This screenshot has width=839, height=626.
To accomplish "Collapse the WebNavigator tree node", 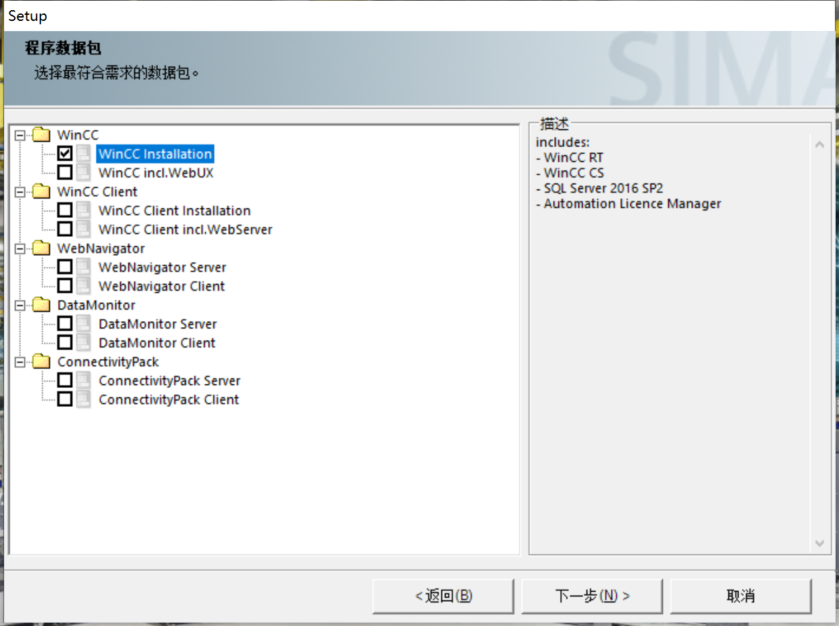I will point(21,249).
